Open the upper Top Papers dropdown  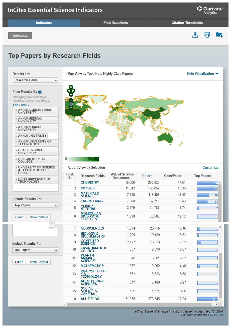(x=56, y=205)
